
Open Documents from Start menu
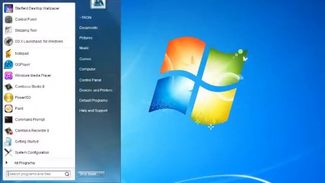(88, 27)
